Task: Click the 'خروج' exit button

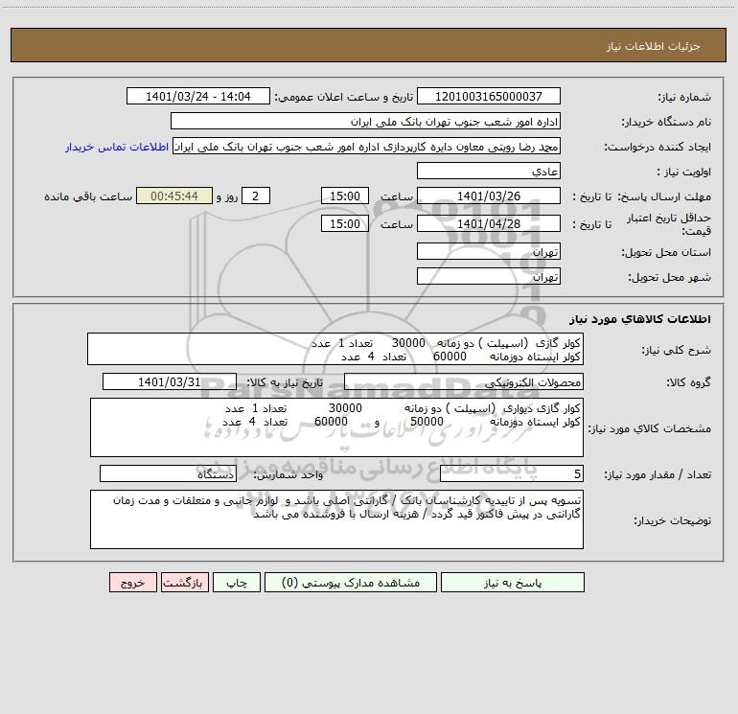Action: (132, 583)
